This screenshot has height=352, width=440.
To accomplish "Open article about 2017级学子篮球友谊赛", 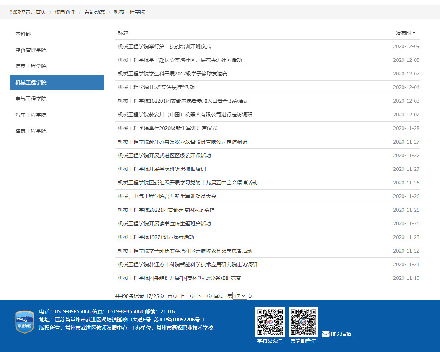I will point(172,74).
